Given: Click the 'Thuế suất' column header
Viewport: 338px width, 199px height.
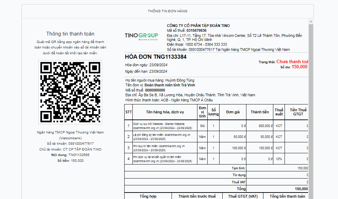Looking at the screenshot, I should pos(279,112).
